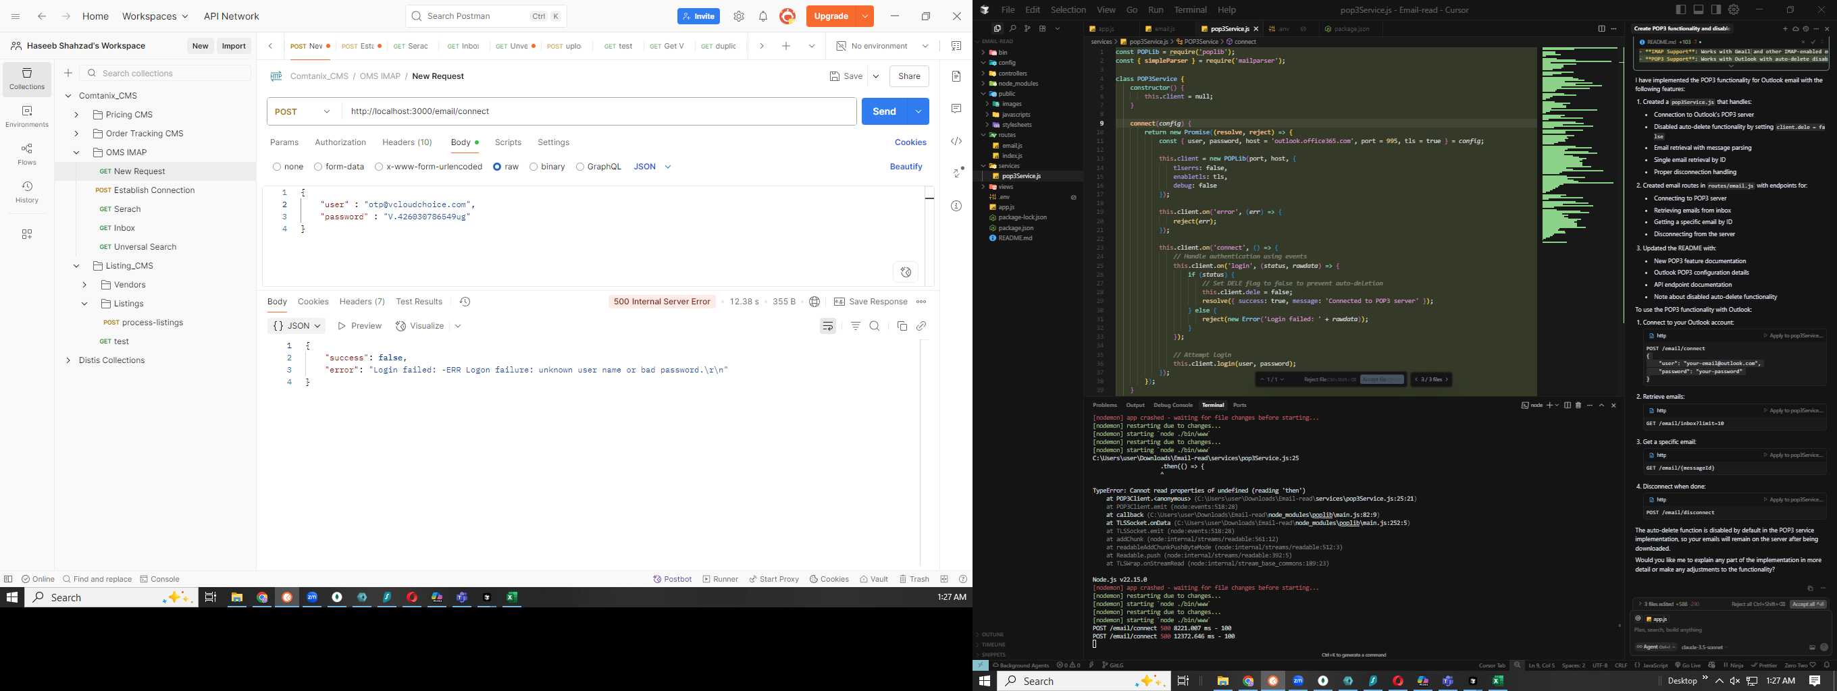Open the Send button options arrow
Image resolution: width=1837 pixels, height=691 pixels.
pos(919,112)
